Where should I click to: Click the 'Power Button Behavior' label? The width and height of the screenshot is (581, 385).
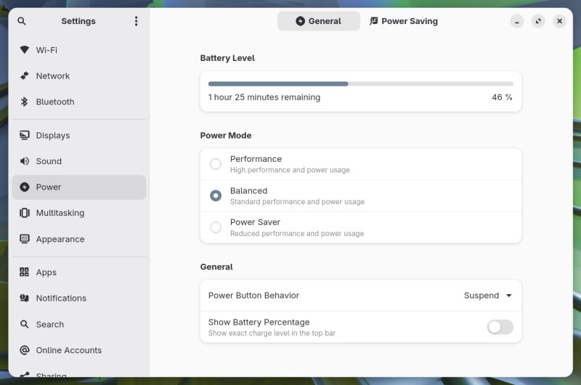click(x=253, y=296)
